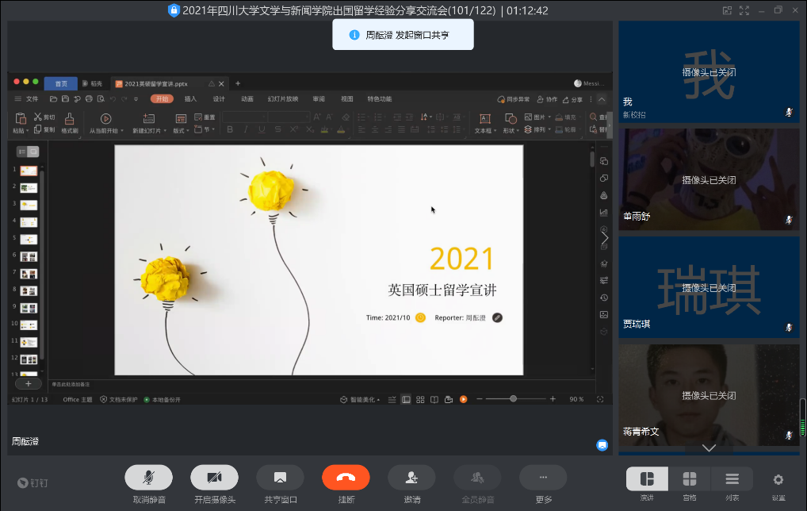Open the more (更多) options menu

point(543,477)
